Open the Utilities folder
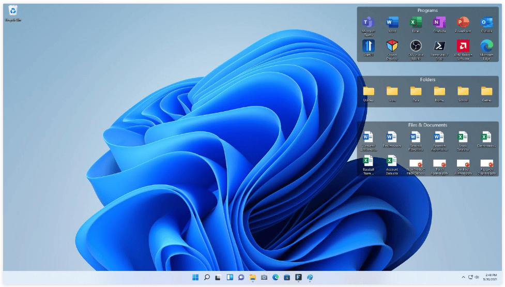The height and width of the screenshot is (287, 505). point(369,94)
